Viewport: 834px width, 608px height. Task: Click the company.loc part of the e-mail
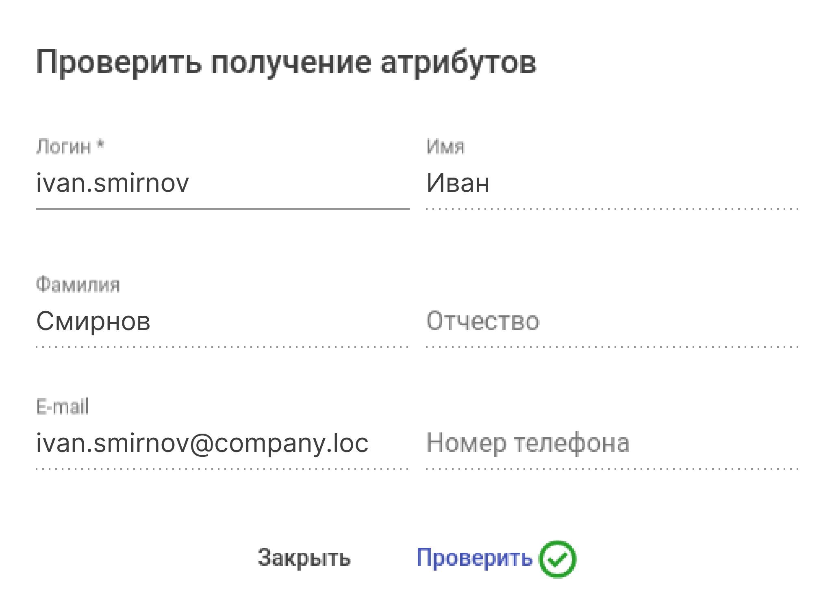point(291,443)
